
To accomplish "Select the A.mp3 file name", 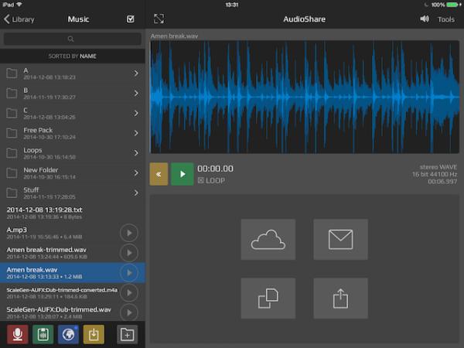I will tap(16, 230).
